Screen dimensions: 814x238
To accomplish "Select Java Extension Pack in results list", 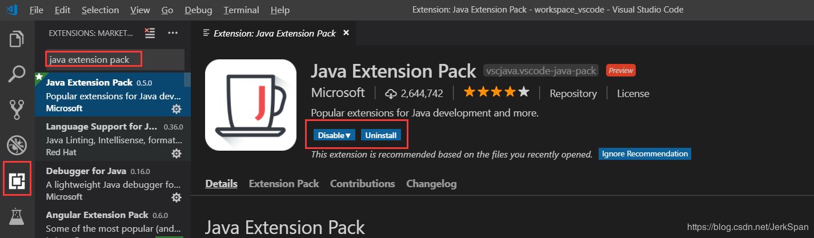I will point(113,95).
